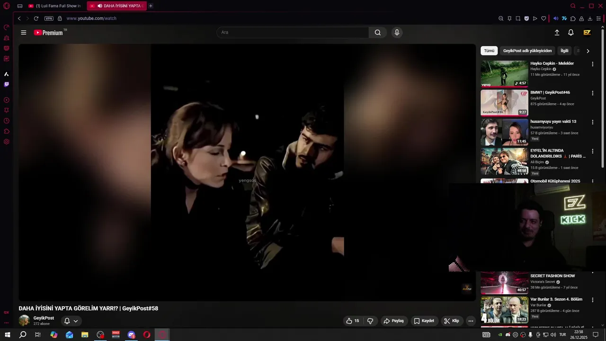Expand channel notification bell dropdown
The width and height of the screenshot is (606, 341).
[x=71, y=321]
